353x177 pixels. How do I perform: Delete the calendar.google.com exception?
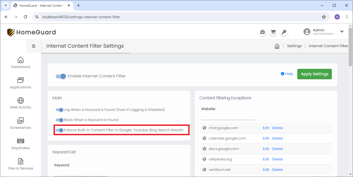point(277,138)
